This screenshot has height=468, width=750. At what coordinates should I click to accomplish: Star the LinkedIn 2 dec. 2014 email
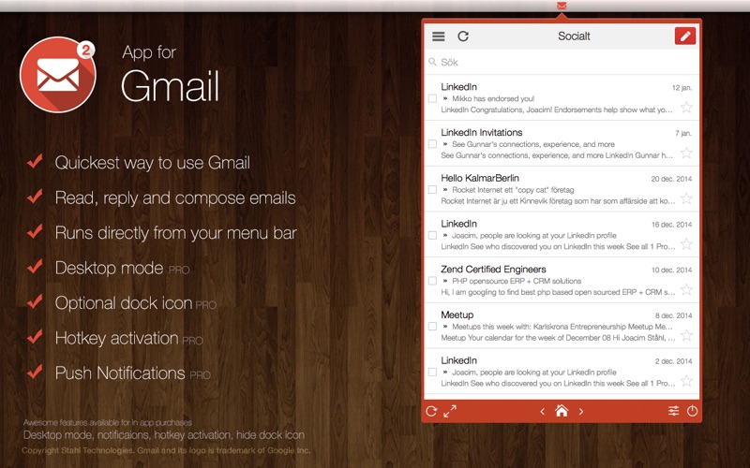pyautogui.click(x=686, y=381)
